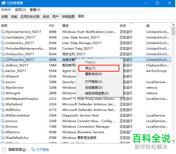Switch to the 启动 tab
The image size is (176, 154).
[46, 17]
